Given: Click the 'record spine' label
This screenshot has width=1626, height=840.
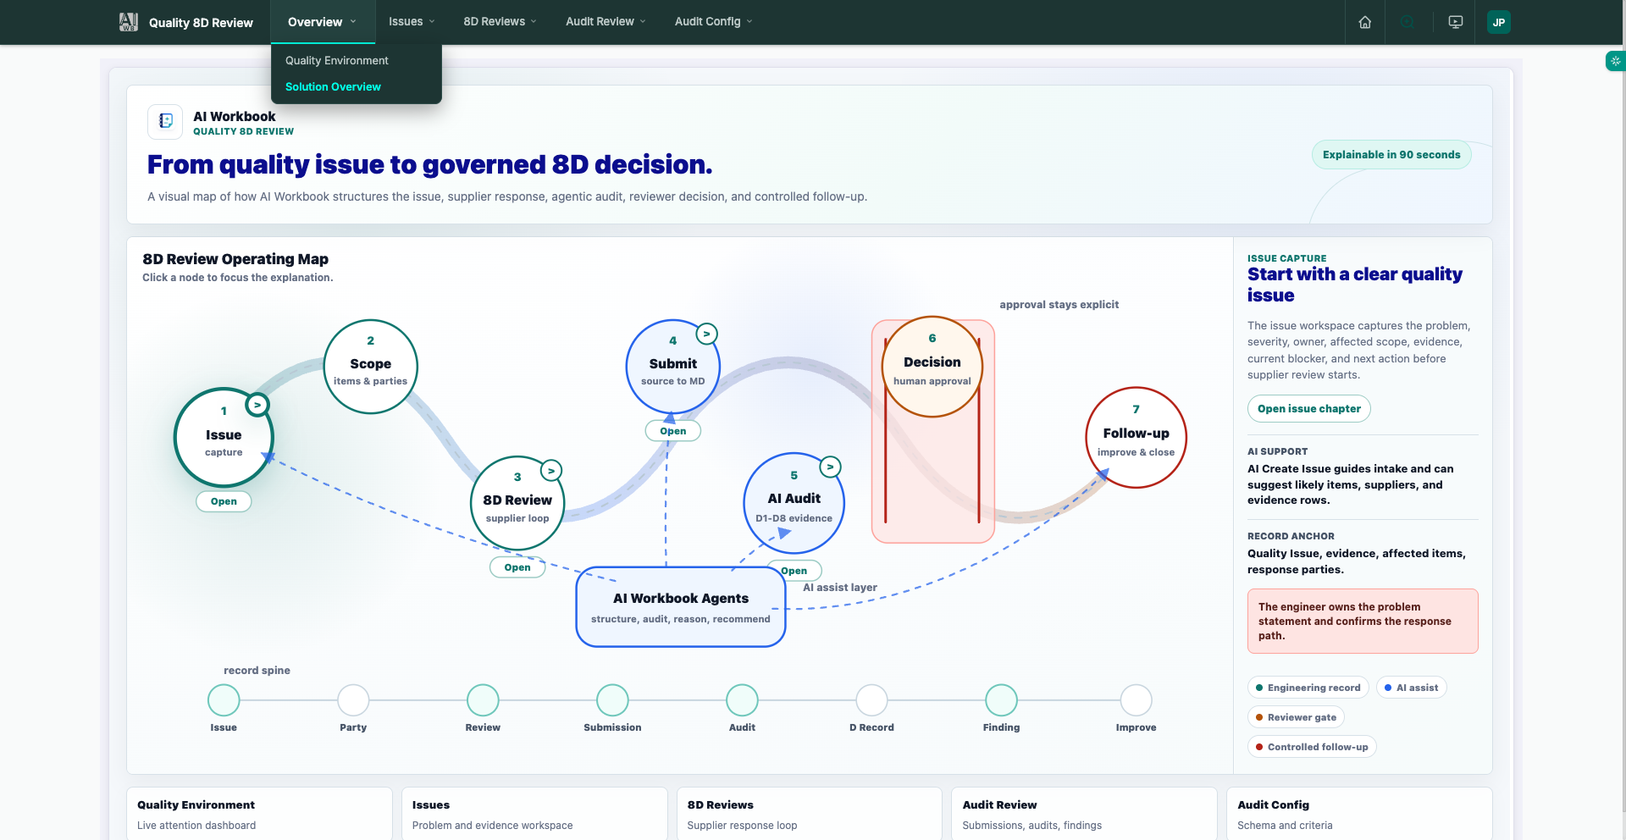Looking at the screenshot, I should (x=257, y=671).
